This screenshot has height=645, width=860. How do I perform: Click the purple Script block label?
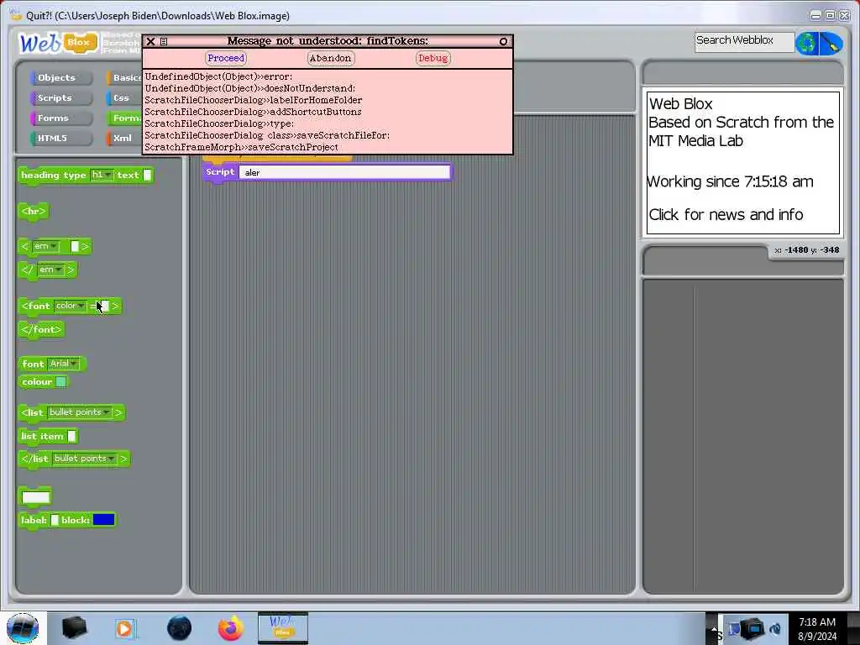(220, 171)
